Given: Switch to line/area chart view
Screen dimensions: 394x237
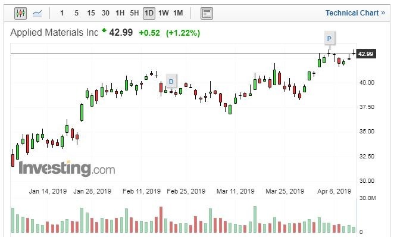Looking at the screenshot, I should pyautogui.click(x=37, y=13).
